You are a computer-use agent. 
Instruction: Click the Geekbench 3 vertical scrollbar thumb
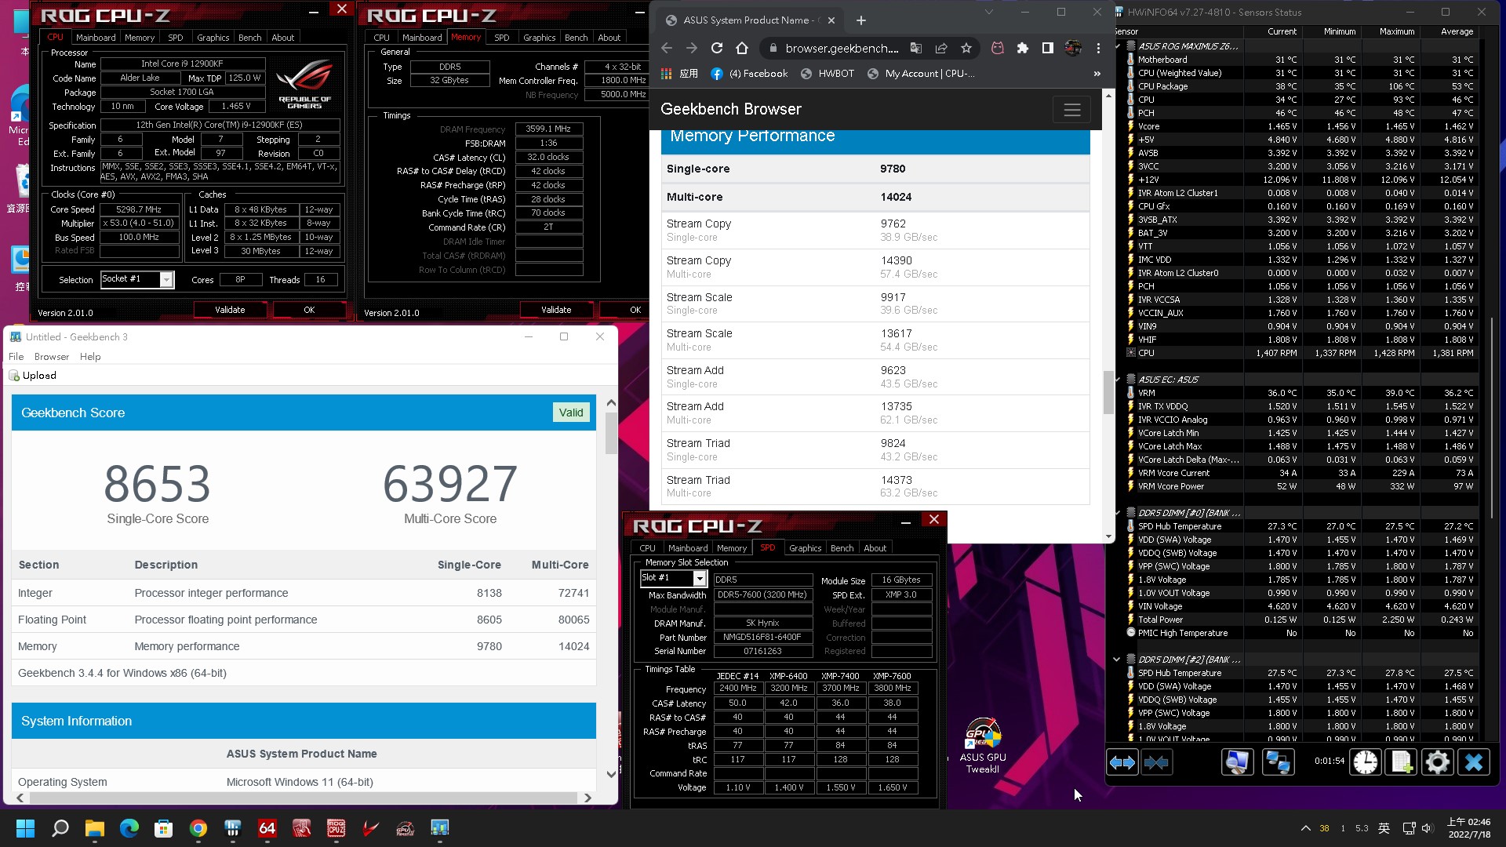[x=611, y=433]
